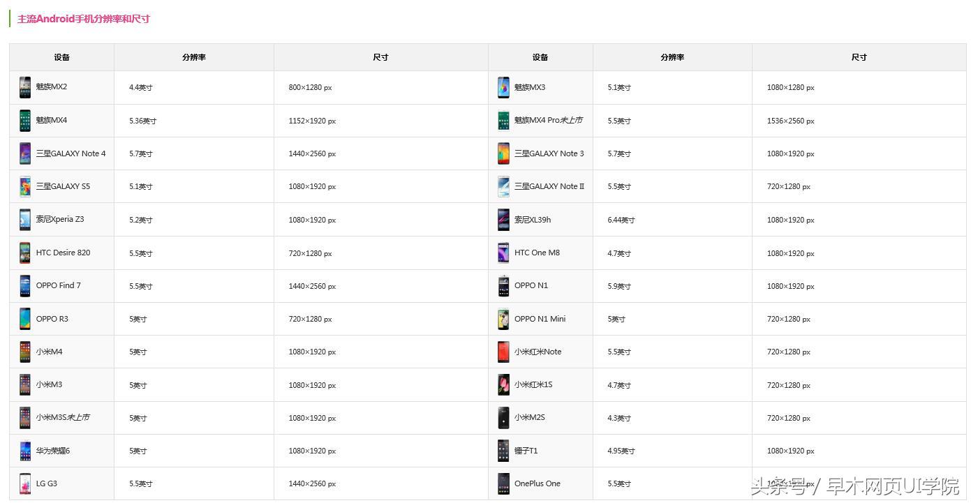Click the 三星GALAXY Note 4 phone icon
The image size is (971, 503).
(25, 153)
